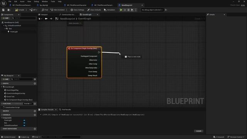The width and height of the screenshot is (247, 139).
Task: Navigate back in graph history
Action: point(46,19)
